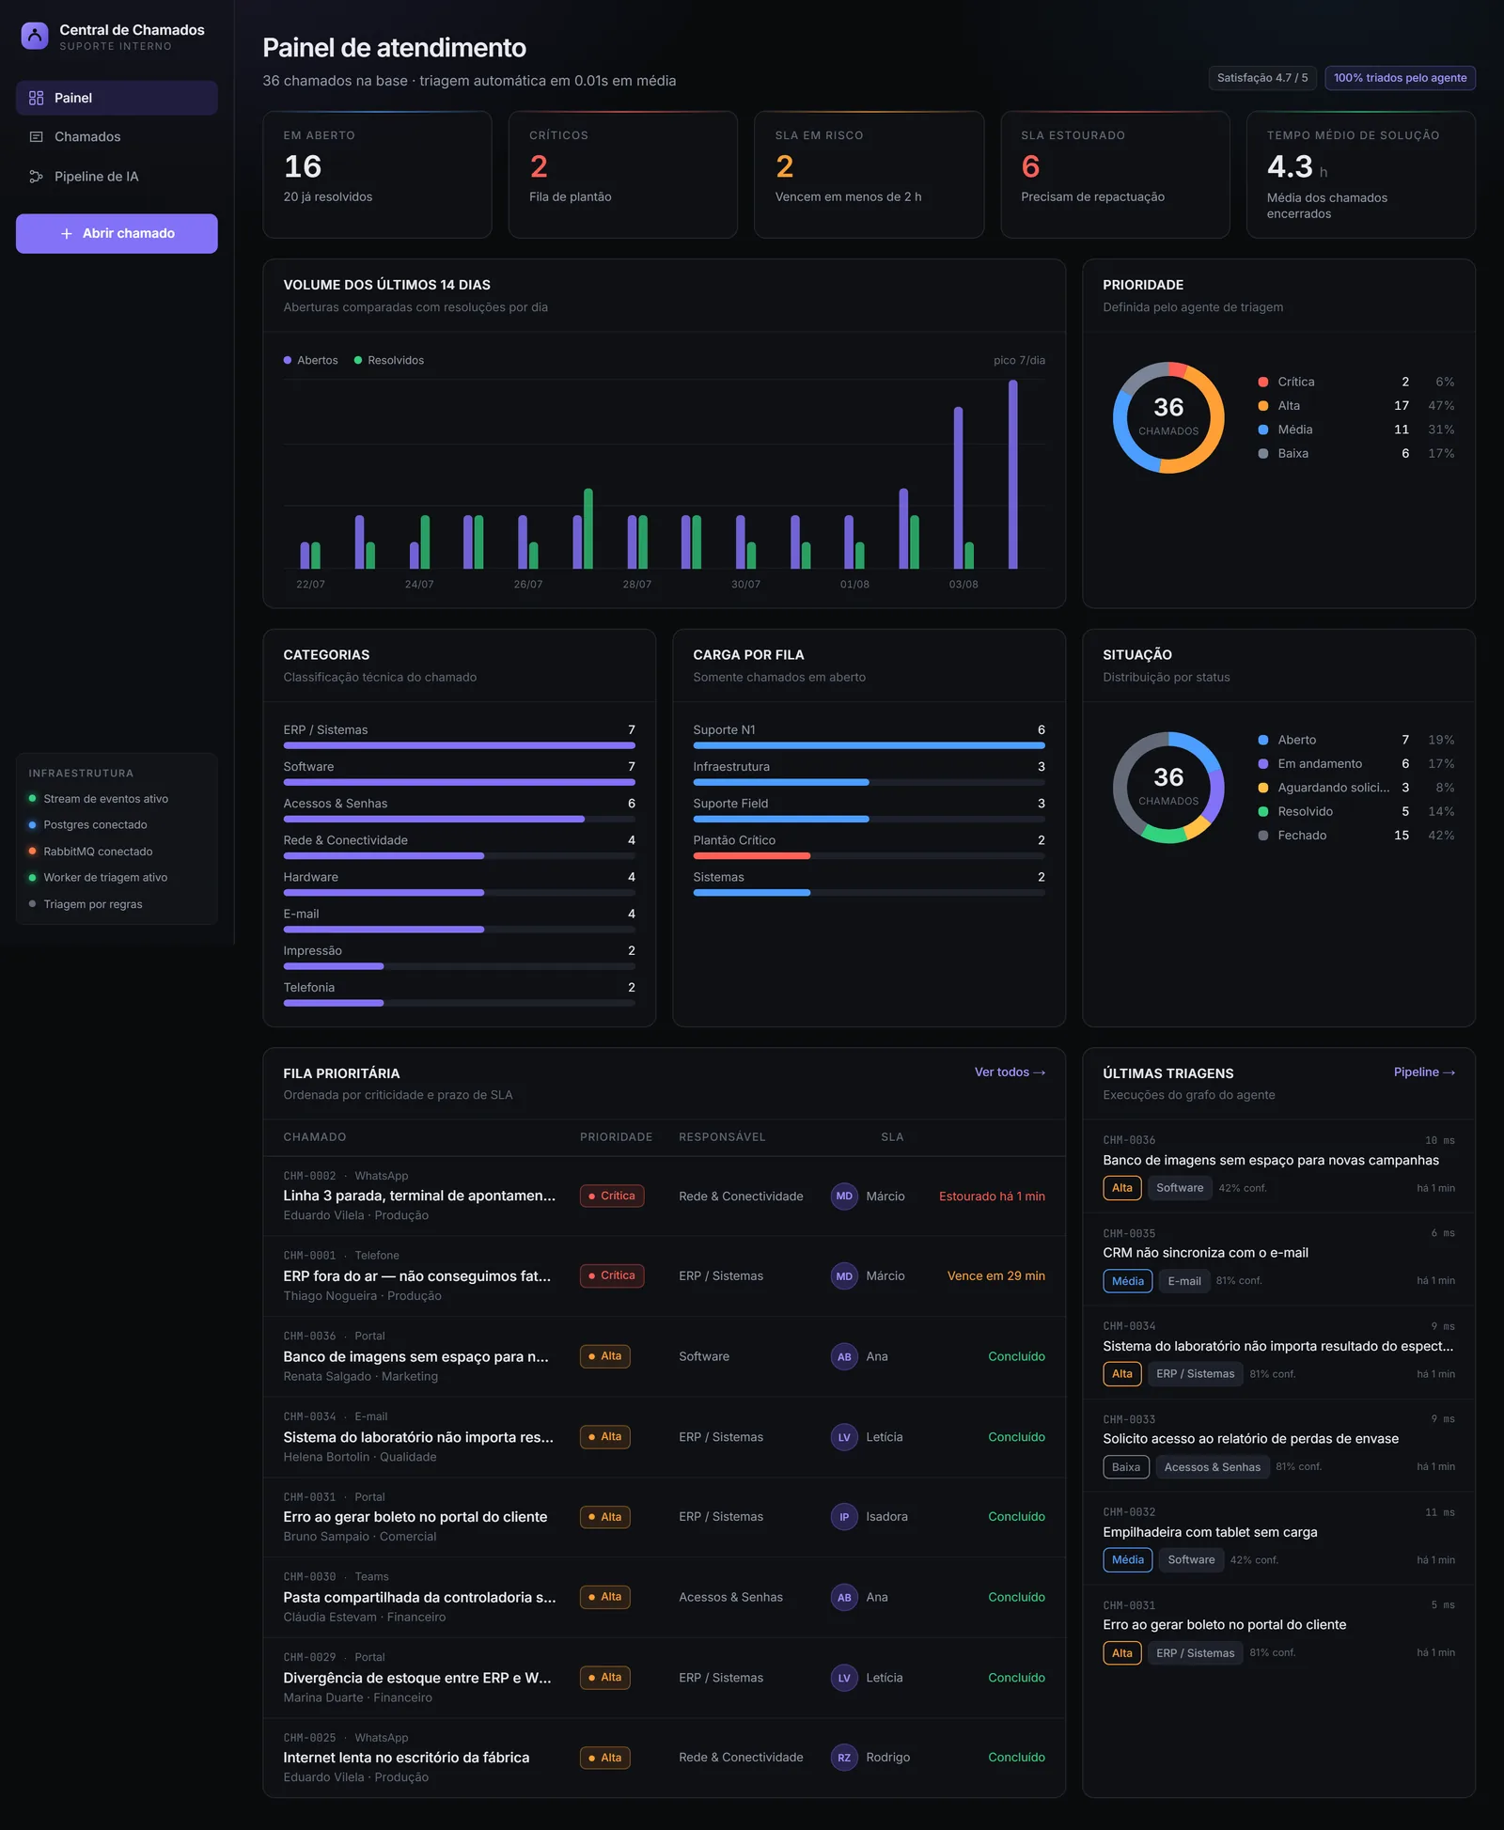Go to Pipeline de IA page
Screen dimensions: 1504x1830
click(x=117, y=177)
